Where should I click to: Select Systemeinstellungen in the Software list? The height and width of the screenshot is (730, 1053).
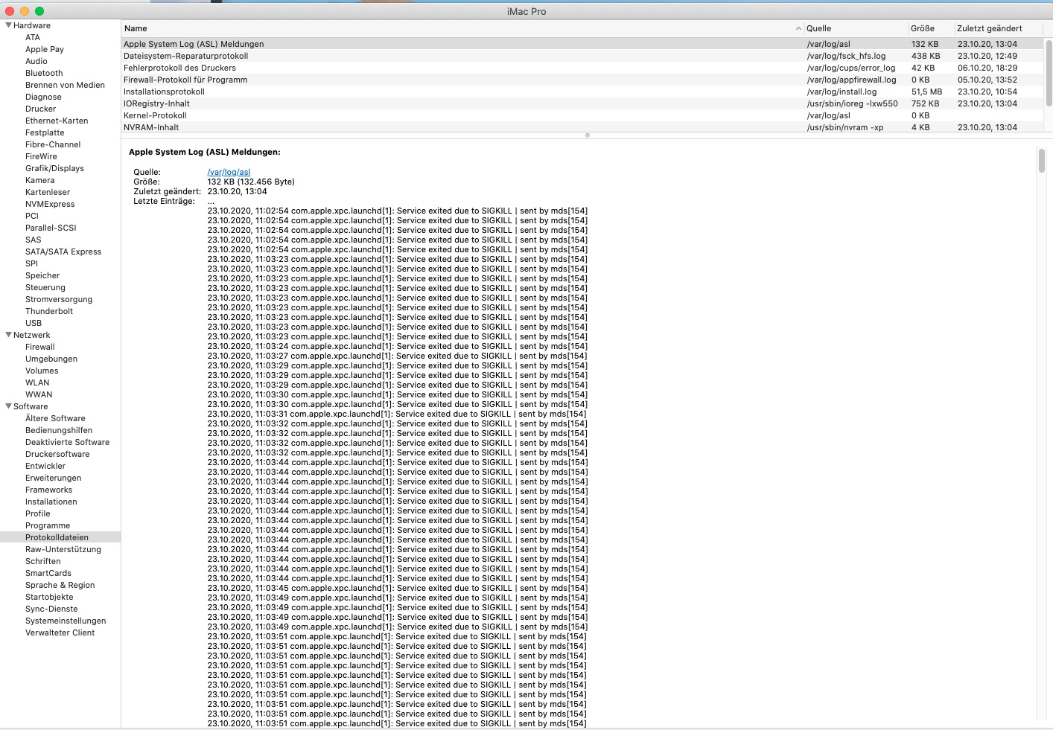[x=66, y=621]
